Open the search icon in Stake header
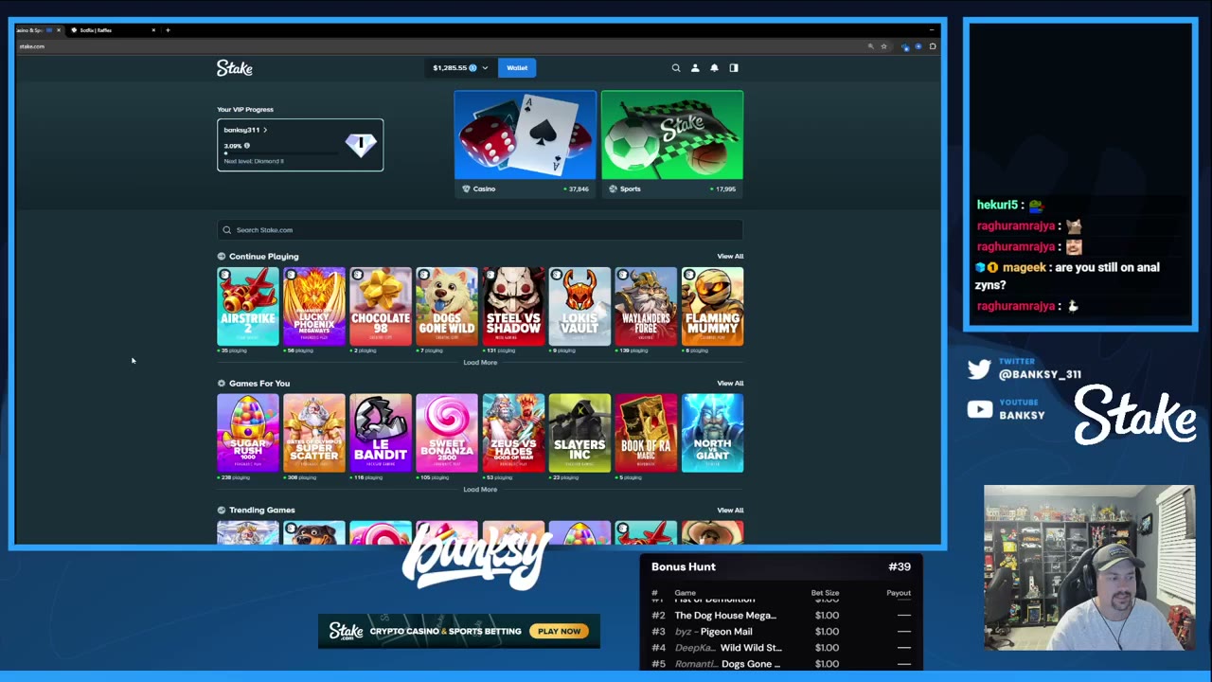Viewport: 1212px width, 682px height. (676, 68)
